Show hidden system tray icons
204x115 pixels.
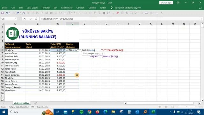pyautogui.click(x=171, y=112)
